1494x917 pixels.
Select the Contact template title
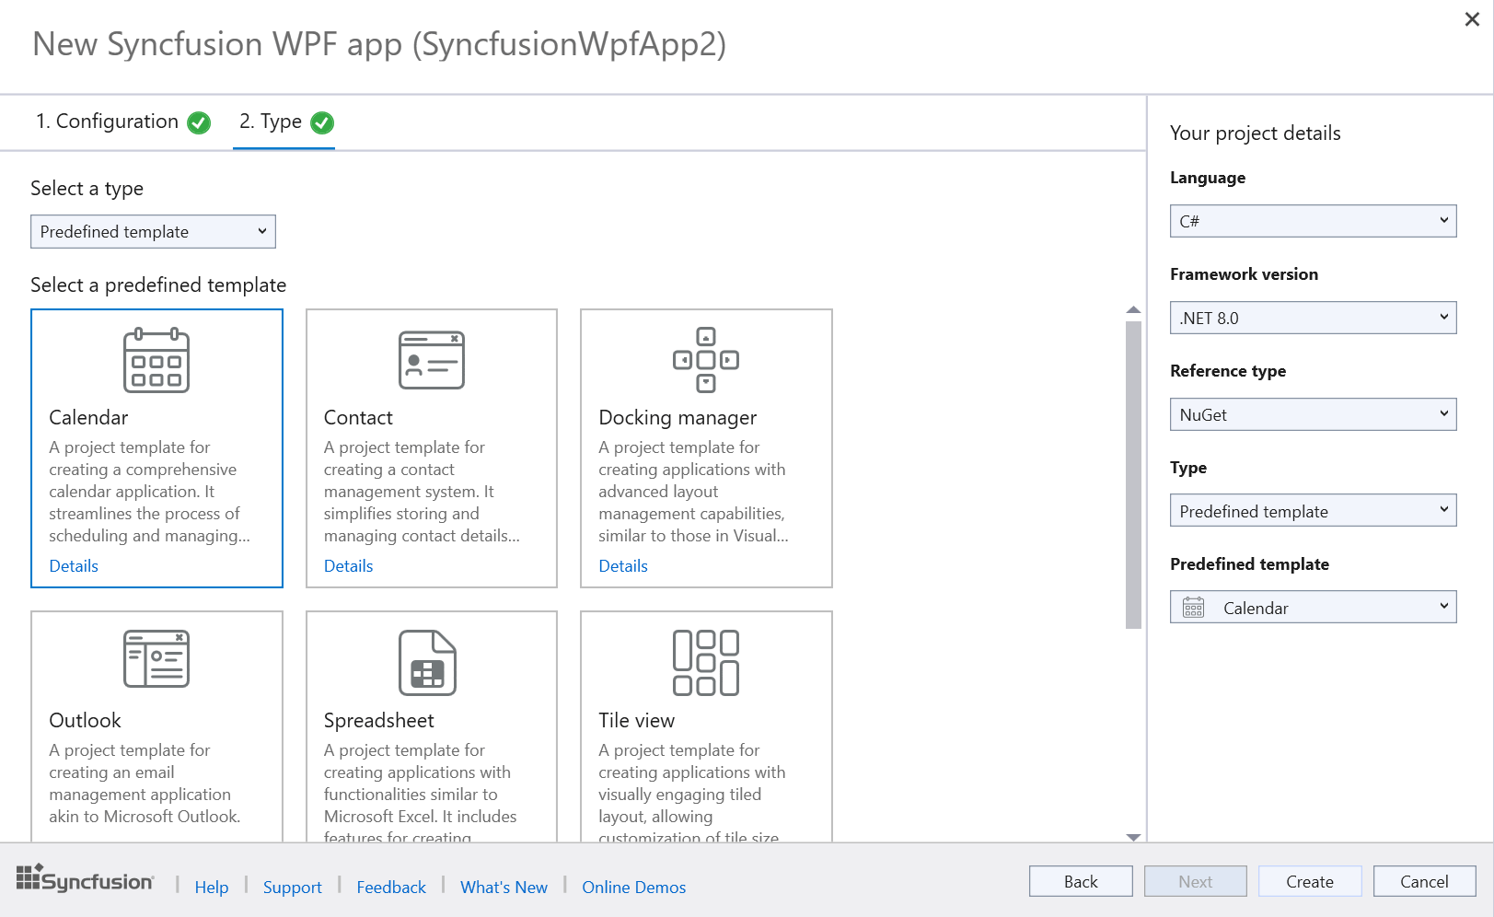[358, 418]
